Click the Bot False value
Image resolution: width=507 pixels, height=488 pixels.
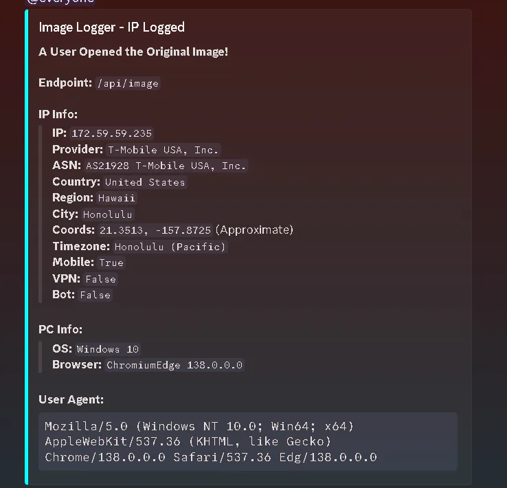coord(95,295)
